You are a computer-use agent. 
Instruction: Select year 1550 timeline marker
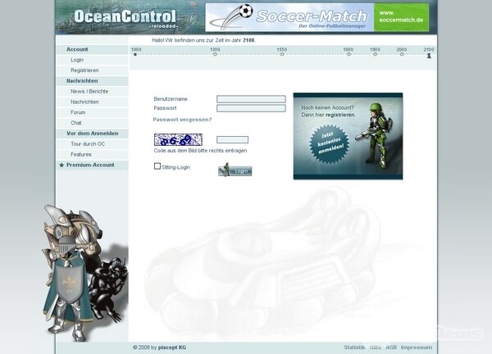282,54
